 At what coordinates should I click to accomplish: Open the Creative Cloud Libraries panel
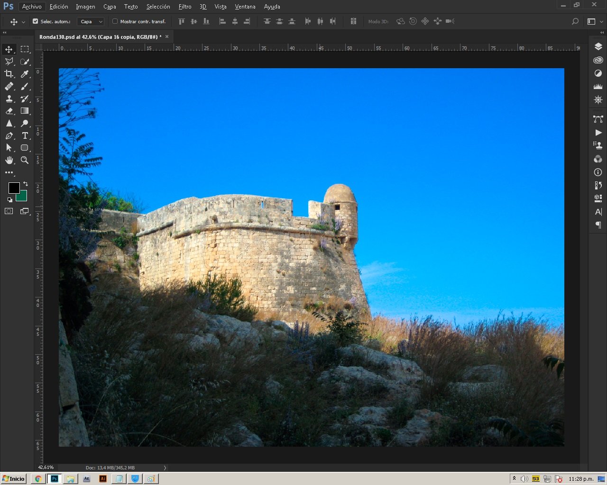point(598,60)
